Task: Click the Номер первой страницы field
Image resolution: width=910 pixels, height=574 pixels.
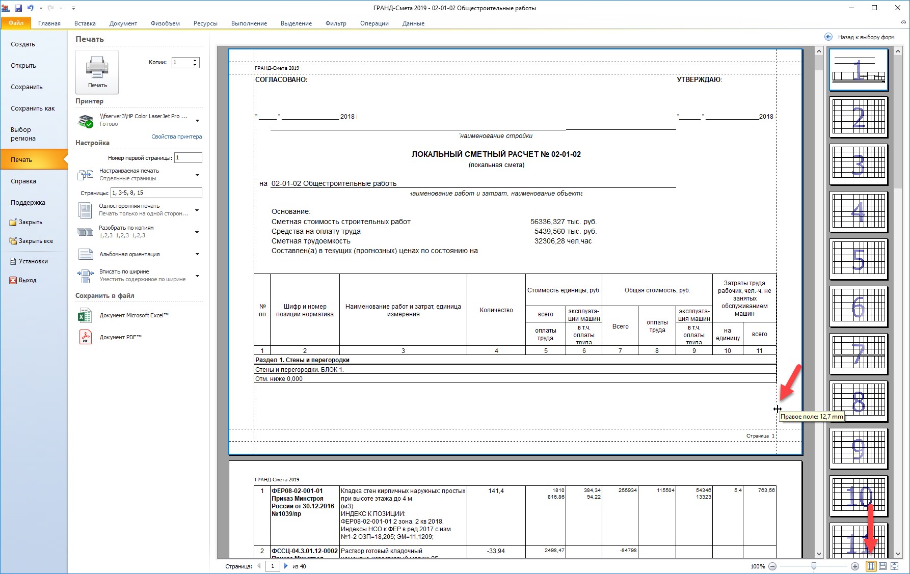Action: click(188, 158)
